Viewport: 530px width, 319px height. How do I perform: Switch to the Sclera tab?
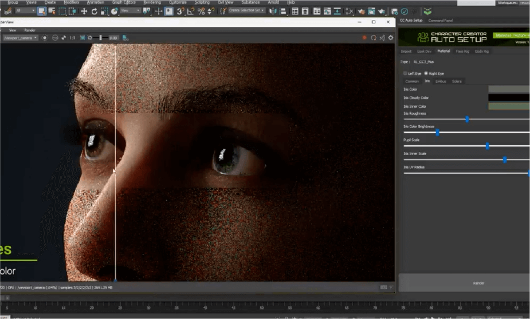point(457,81)
